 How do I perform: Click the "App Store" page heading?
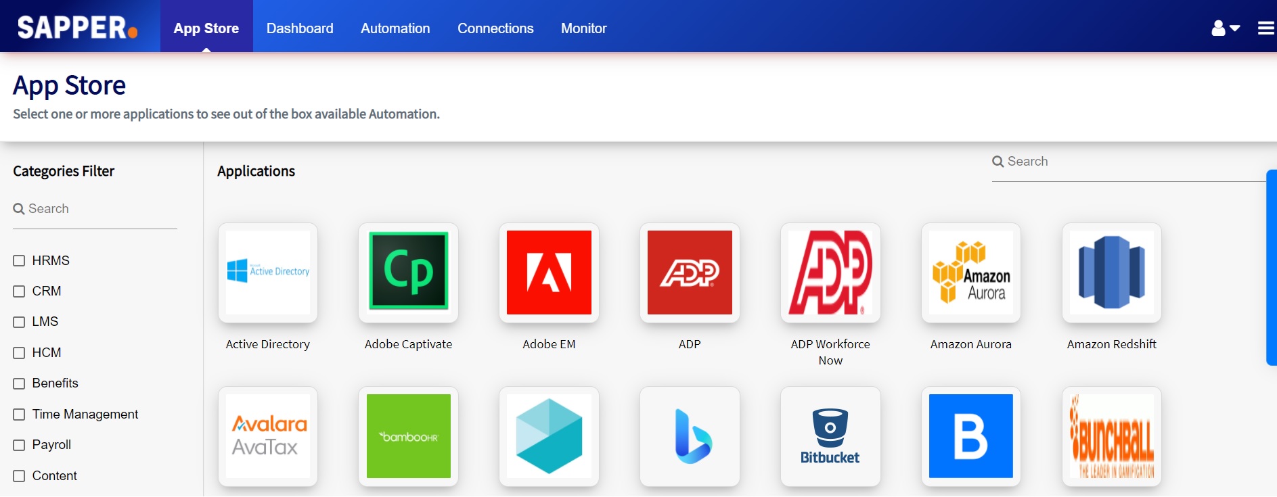pyautogui.click(x=69, y=86)
